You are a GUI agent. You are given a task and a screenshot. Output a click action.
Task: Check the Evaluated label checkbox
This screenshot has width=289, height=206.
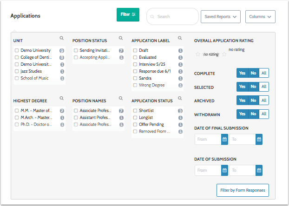tap(135, 57)
